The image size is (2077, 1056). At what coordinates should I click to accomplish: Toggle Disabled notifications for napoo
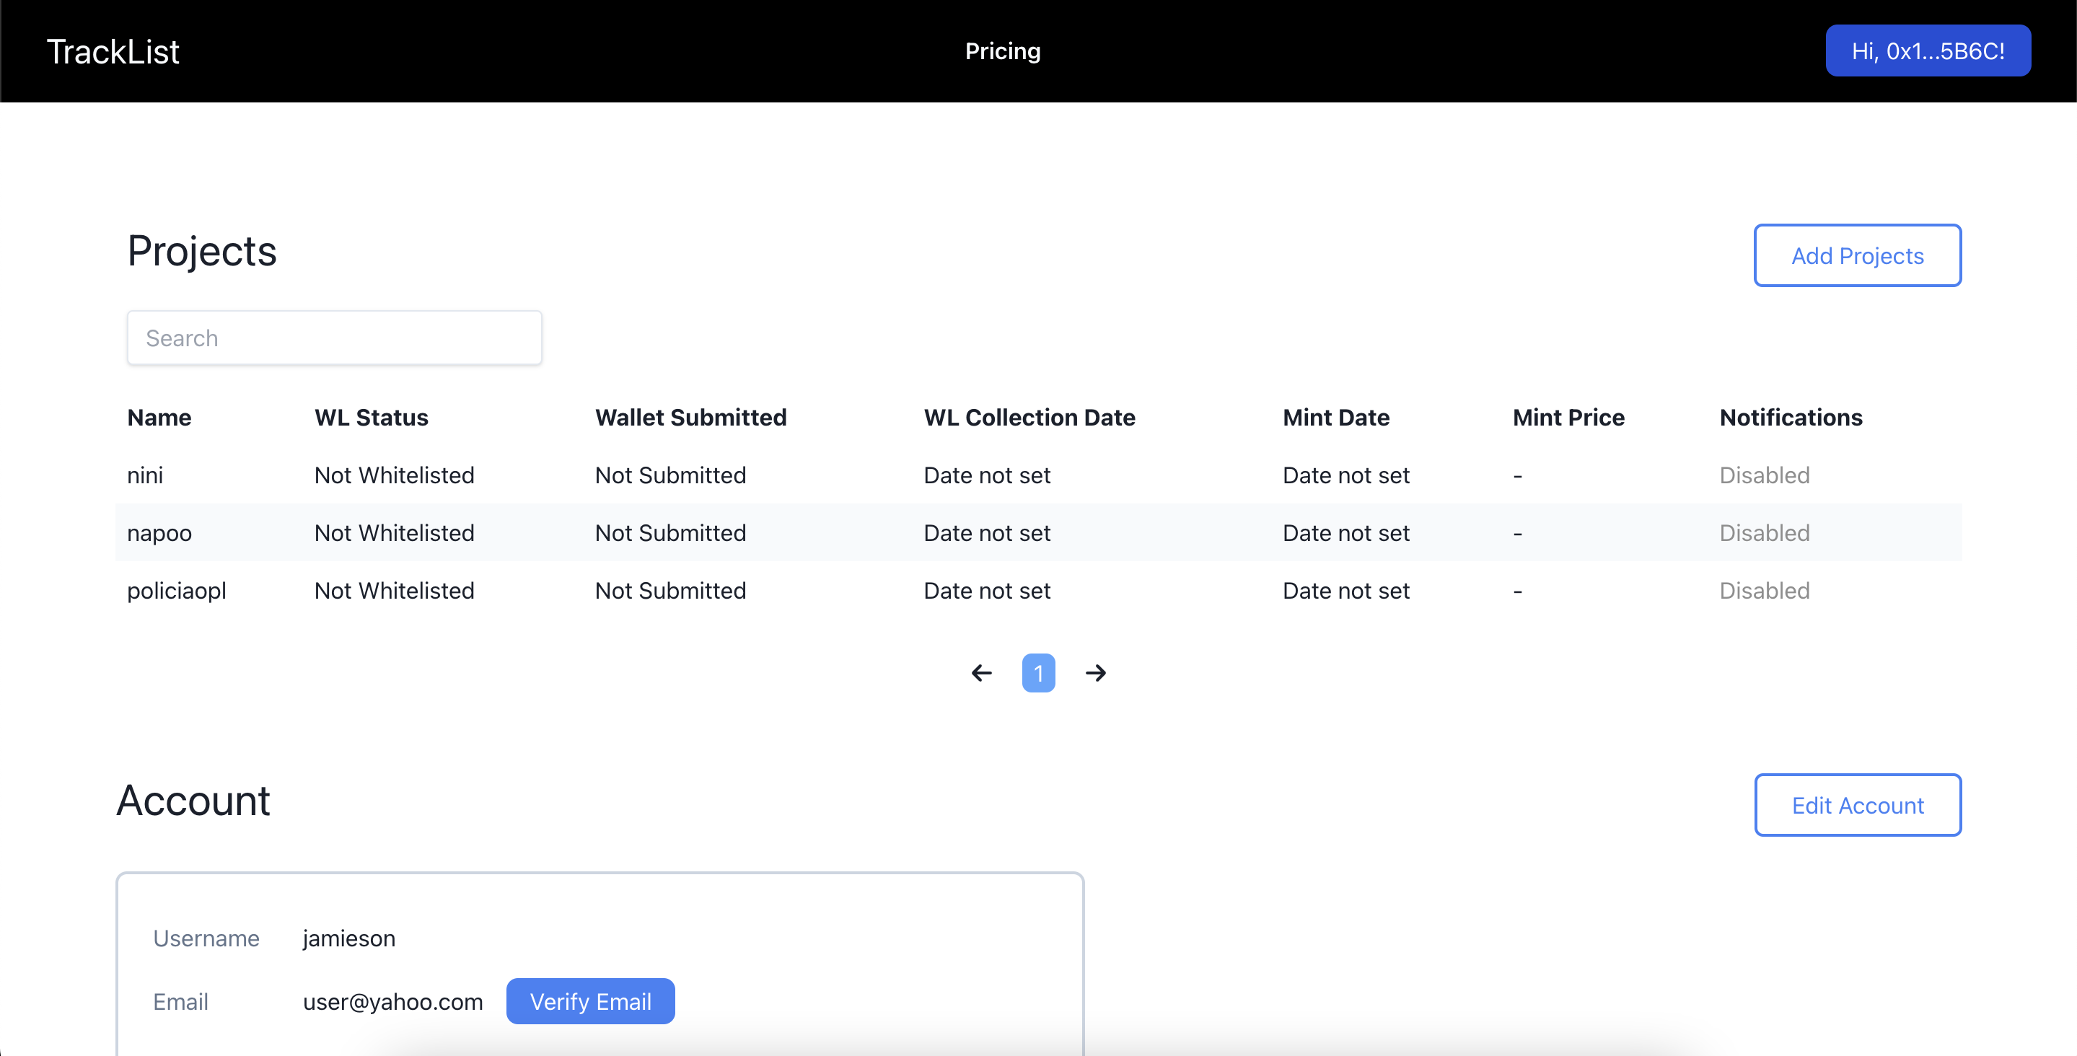coord(1764,533)
